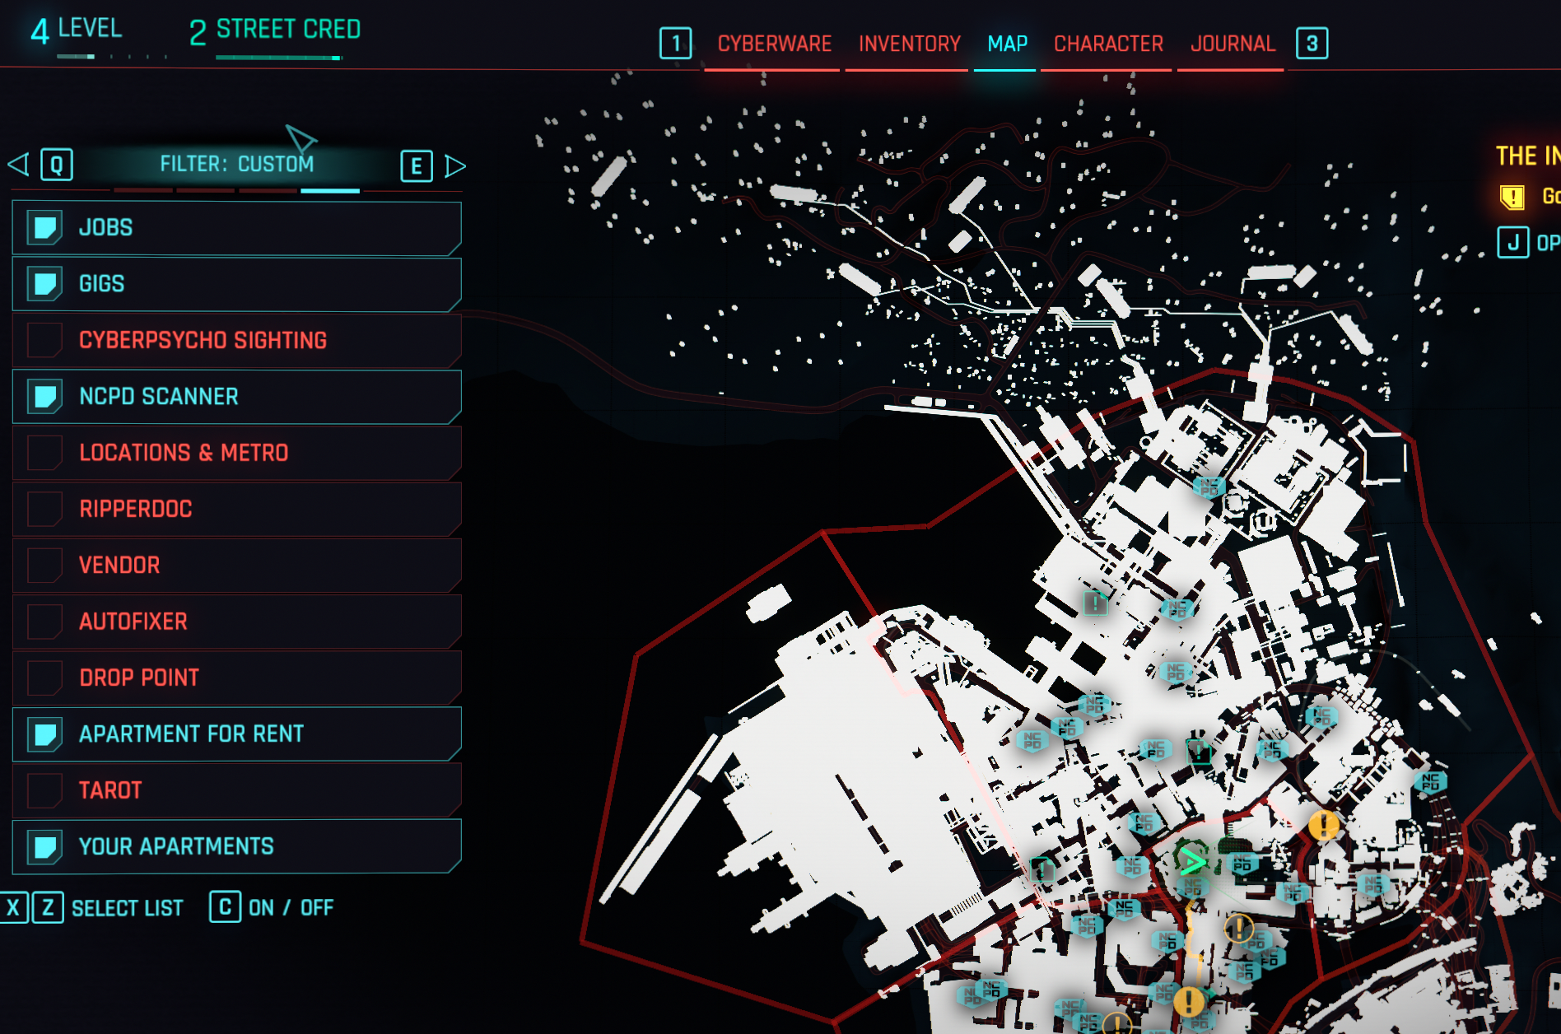The height and width of the screenshot is (1034, 1561).
Task: Click the Z key hint icon
Action: pos(48,907)
